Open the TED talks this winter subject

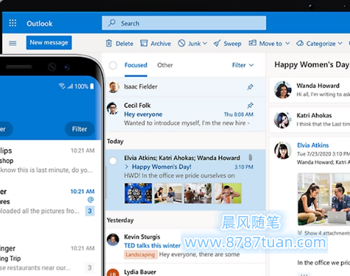pyautogui.click(x=153, y=246)
